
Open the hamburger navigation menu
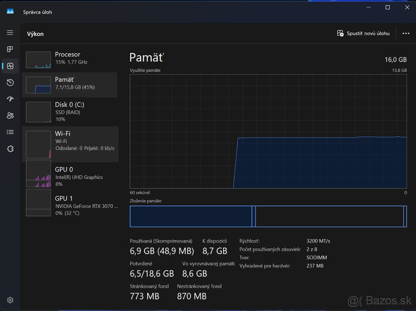click(10, 33)
